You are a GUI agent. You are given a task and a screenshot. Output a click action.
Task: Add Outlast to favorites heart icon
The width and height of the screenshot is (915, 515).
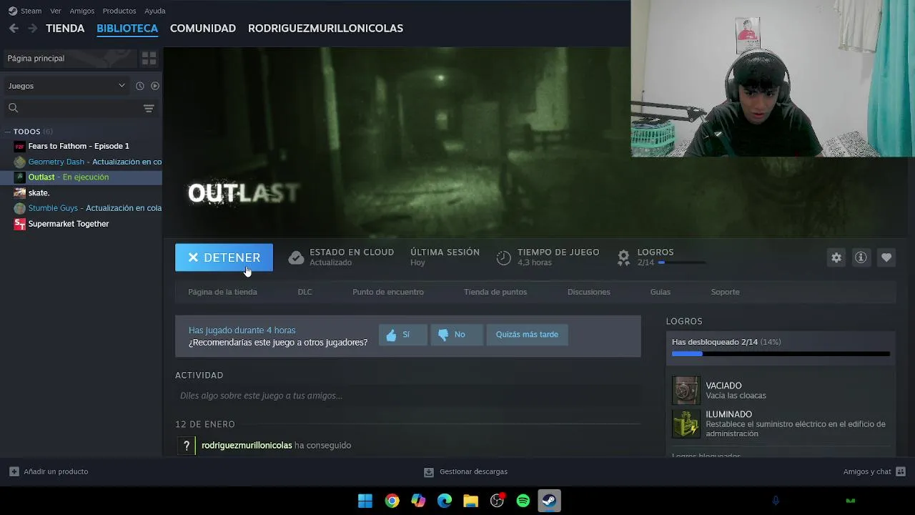pos(886,257)
